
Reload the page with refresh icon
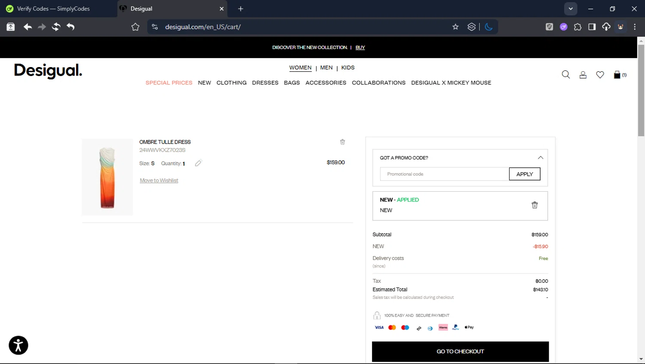pyautogui.click(x=56, y=27)
